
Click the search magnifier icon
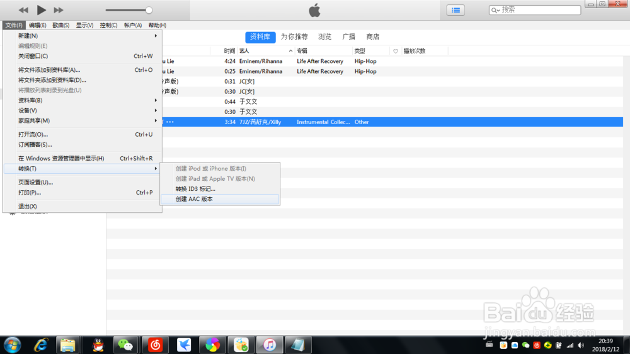[x=495, y=10]
